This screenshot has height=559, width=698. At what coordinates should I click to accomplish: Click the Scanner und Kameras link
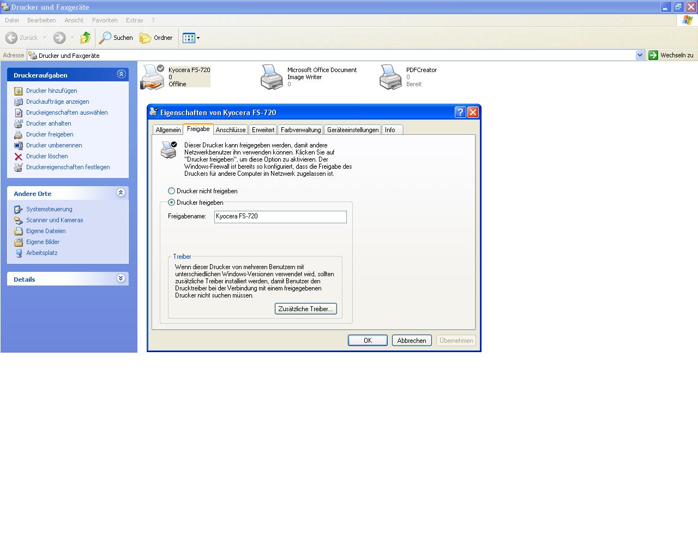click(55, 221)
